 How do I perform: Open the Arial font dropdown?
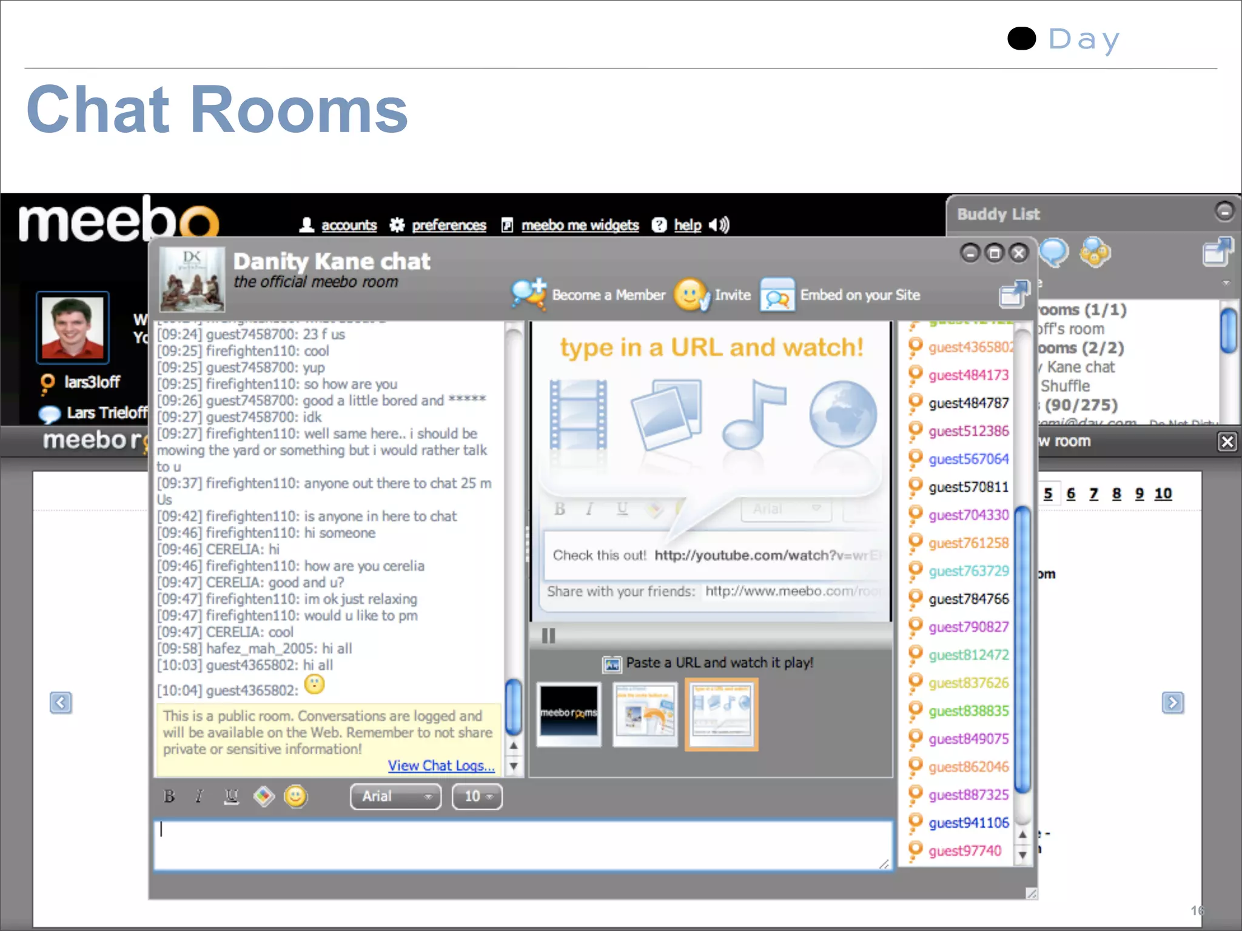(395, 796)
